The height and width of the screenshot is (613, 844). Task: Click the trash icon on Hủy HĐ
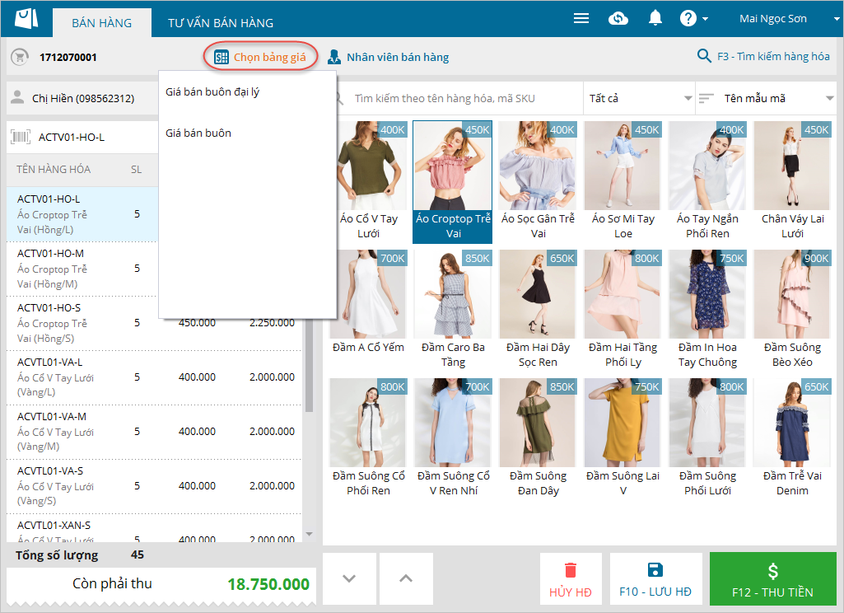[571, 570]
